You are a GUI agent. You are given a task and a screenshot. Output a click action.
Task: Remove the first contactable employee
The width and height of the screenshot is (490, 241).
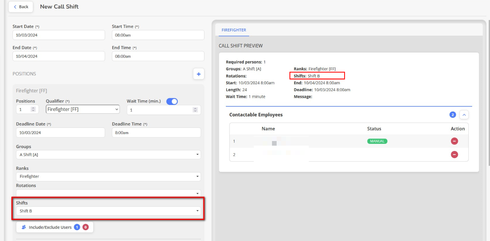tap(454, 141)
